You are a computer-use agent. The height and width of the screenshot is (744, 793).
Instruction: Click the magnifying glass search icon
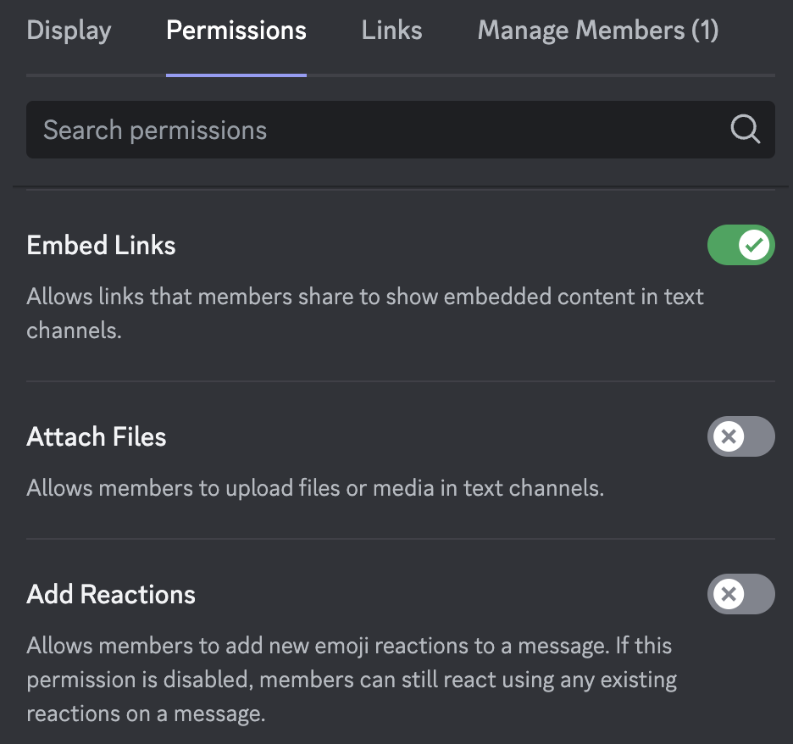pos(745,130)
